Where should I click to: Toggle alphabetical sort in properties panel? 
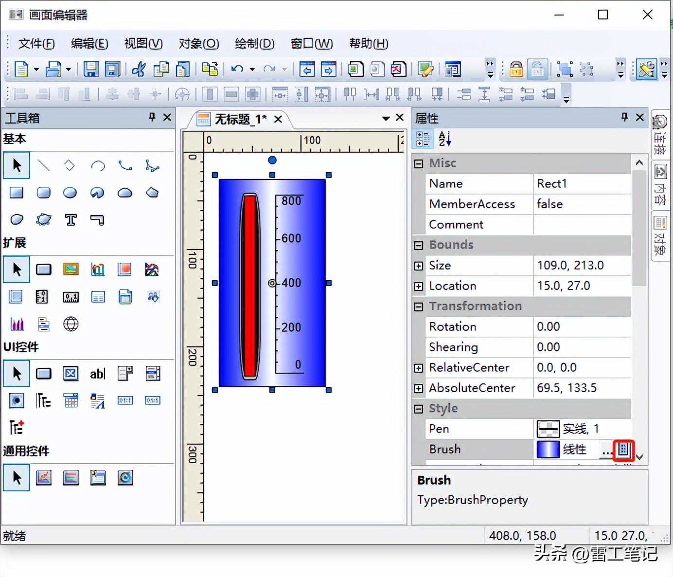click(x=444, y=139)
